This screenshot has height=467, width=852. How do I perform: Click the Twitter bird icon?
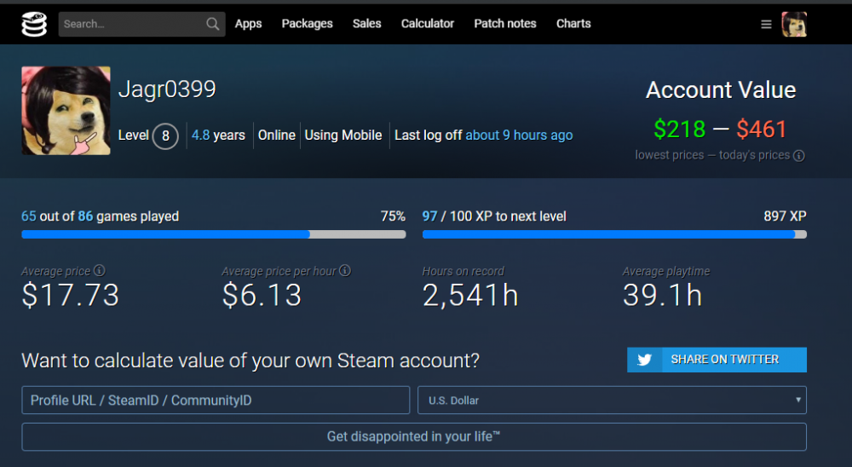click(x=645, y=360)
